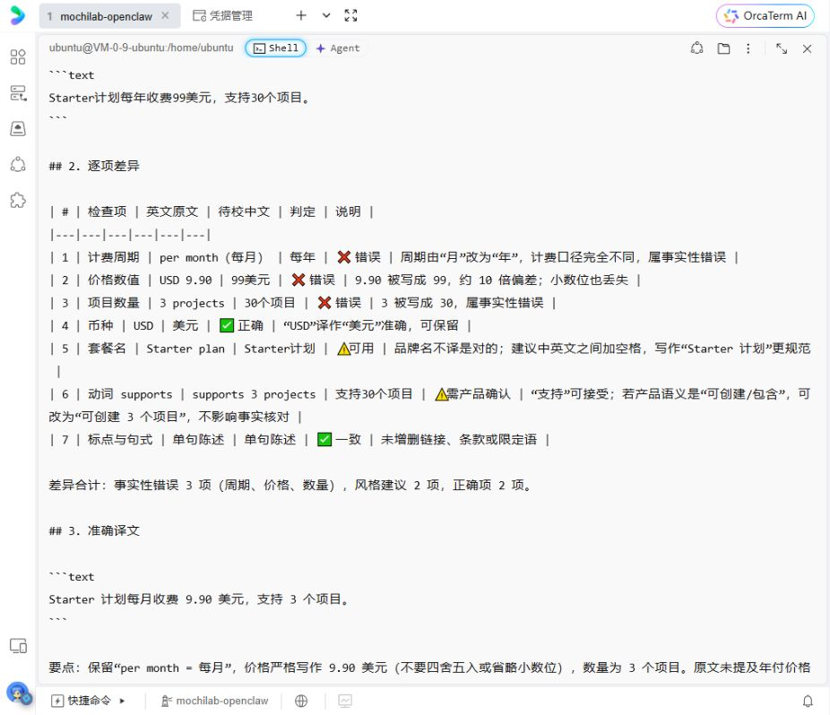This screenshot has height=715, width=830.
Task: Open notifications bell icon
Action: coord(808,701)
